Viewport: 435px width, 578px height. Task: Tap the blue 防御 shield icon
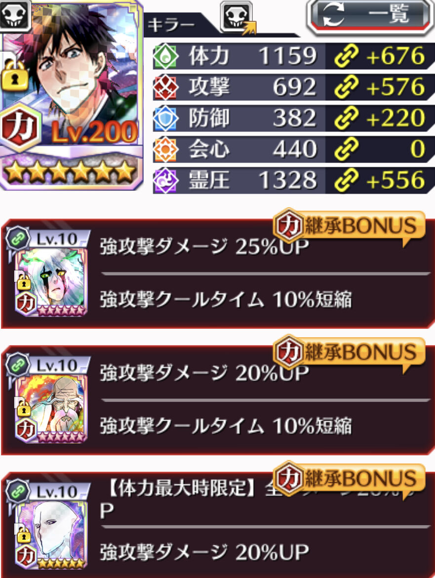(165, 118)
